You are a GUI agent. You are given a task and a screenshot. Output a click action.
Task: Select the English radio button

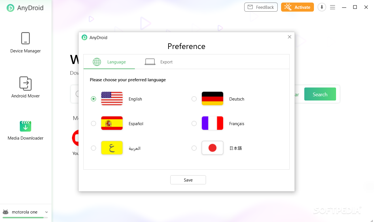(x=93, y=99)
